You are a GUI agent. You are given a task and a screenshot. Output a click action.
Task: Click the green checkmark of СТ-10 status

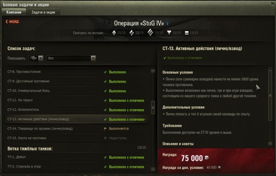pyautogui.click(x=105, y=91)
